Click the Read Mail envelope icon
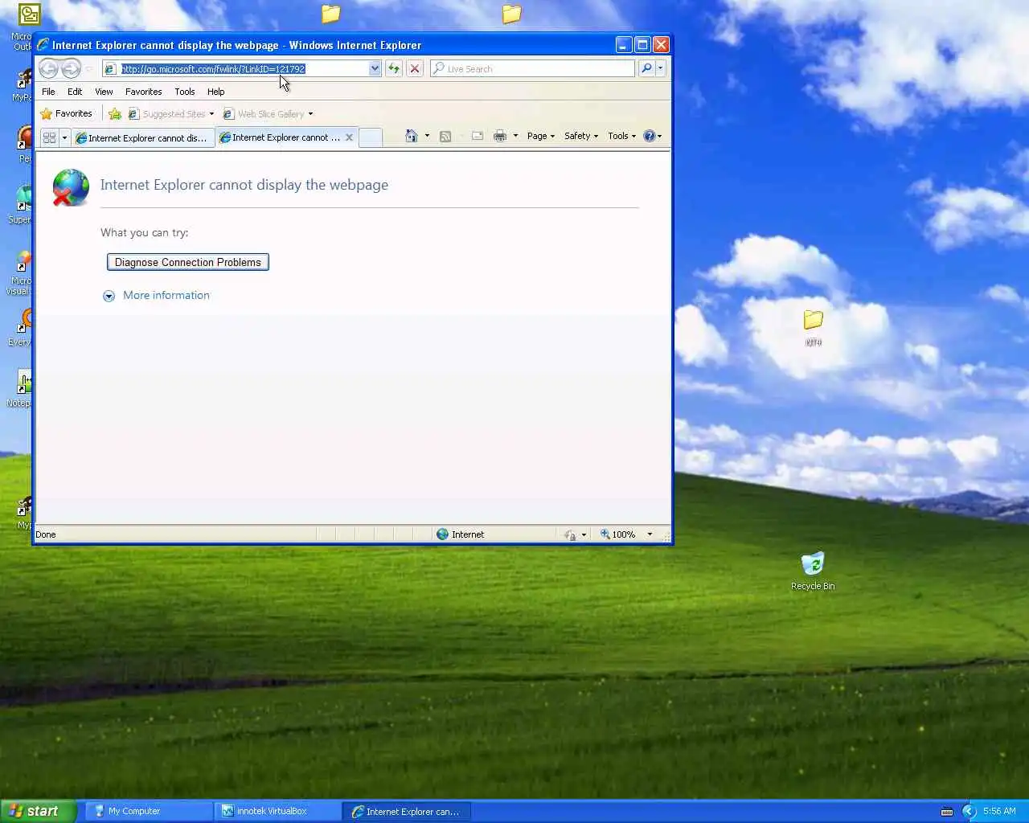Image resolution: width=1029 pixels, height=823 pixels. tap(478, 137)
